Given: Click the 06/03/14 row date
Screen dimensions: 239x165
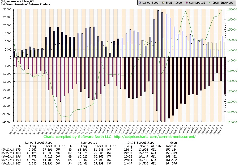Looking at the screenshot, I should [8, 156].
